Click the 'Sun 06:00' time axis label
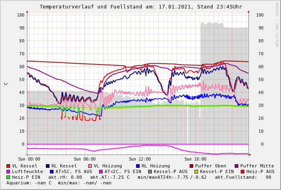281x190 pixels. tap(85, 159)
